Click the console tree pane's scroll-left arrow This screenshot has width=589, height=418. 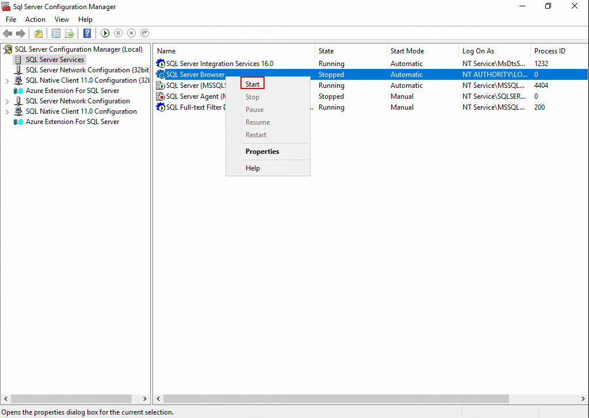(x=6, y=399)
